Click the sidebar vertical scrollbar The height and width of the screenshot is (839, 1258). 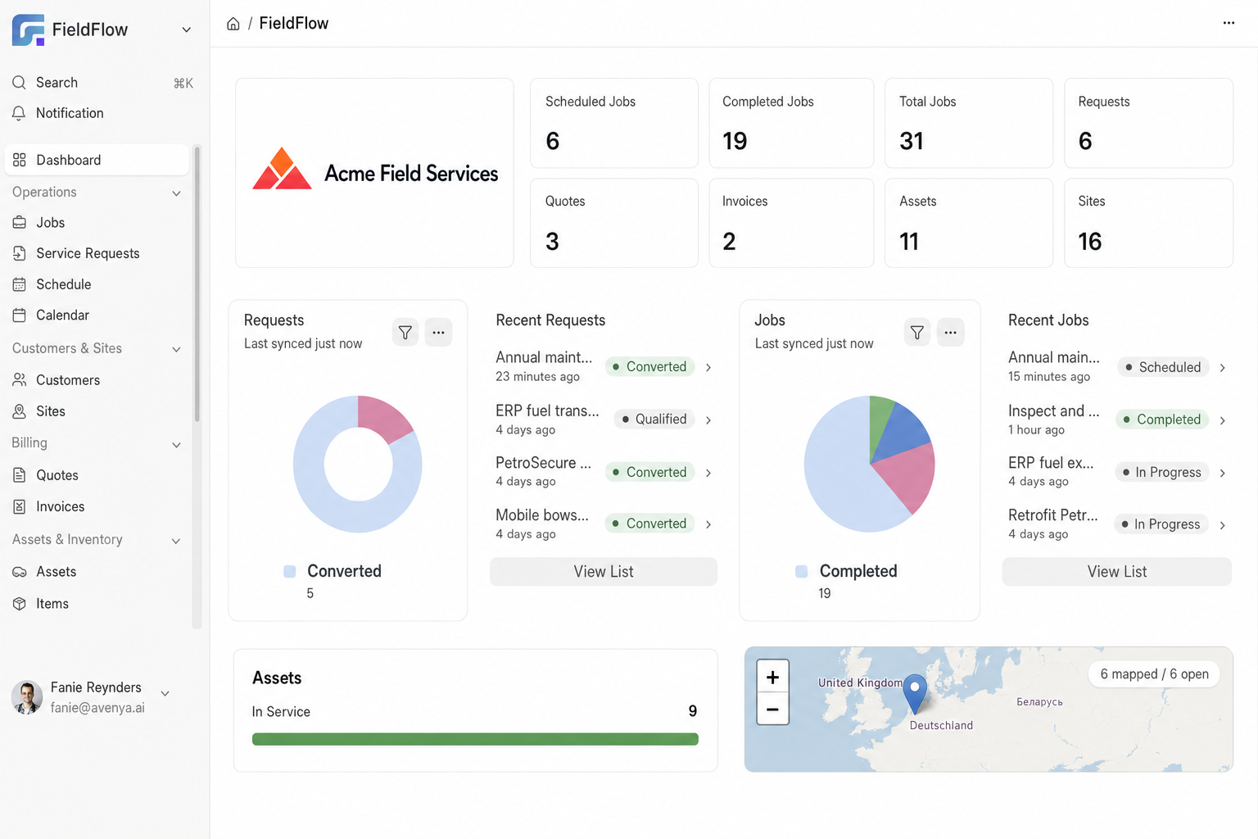point(197,284)
